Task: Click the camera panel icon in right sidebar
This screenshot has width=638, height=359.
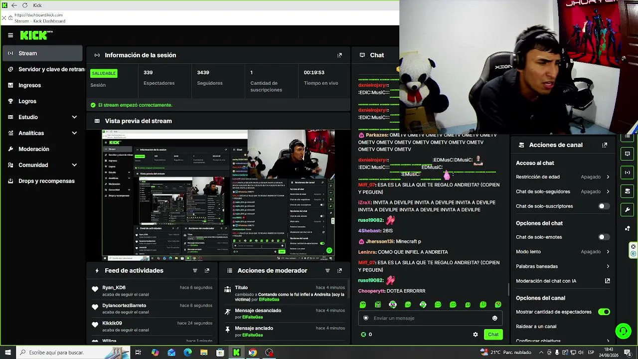Action: [x=628, y=191]
